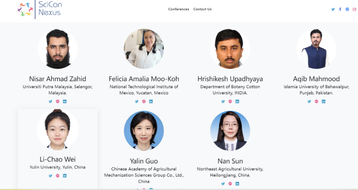The width and height of the screenshot is (358, 190).
Task: Open Aqib Mahmood's Twitter icon
Action: pyautogui.click(x=309, y=102)
